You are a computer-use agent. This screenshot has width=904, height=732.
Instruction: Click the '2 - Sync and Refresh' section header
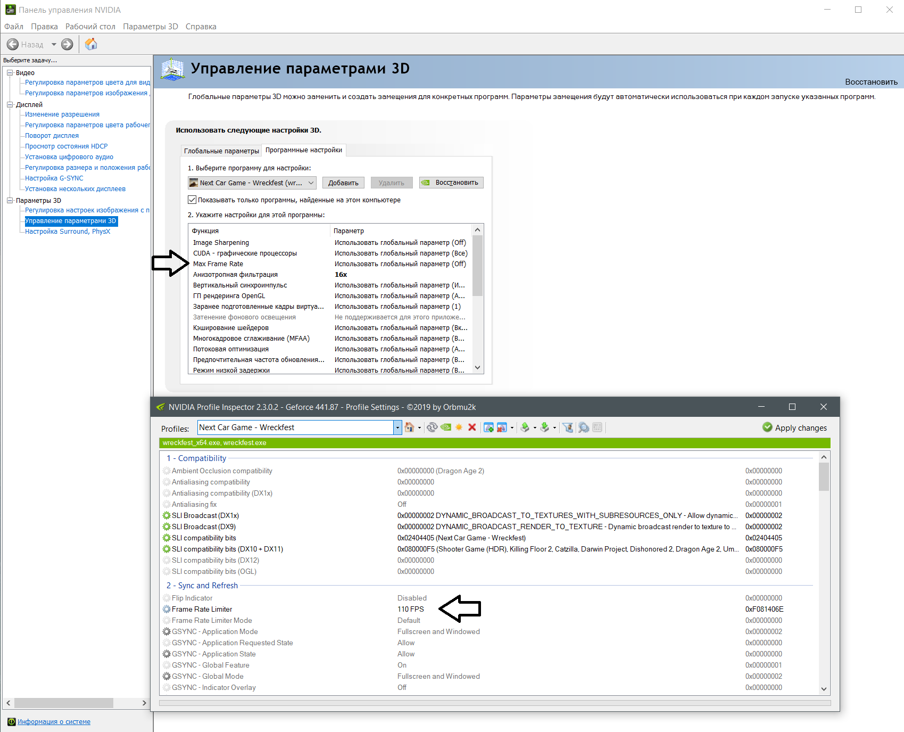click(202, 586)
